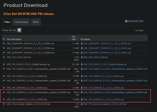Open the Download Help link
This screenshot has width=157, height=112.
click(135, 21)
